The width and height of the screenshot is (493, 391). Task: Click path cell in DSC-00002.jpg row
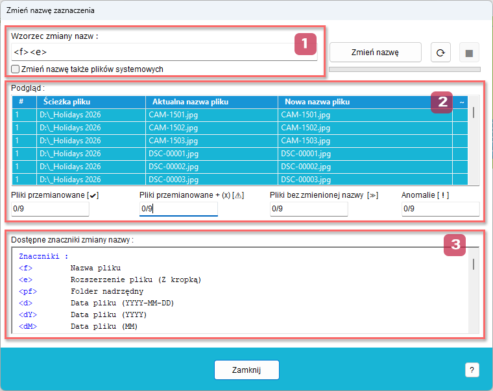pos(91,167)
